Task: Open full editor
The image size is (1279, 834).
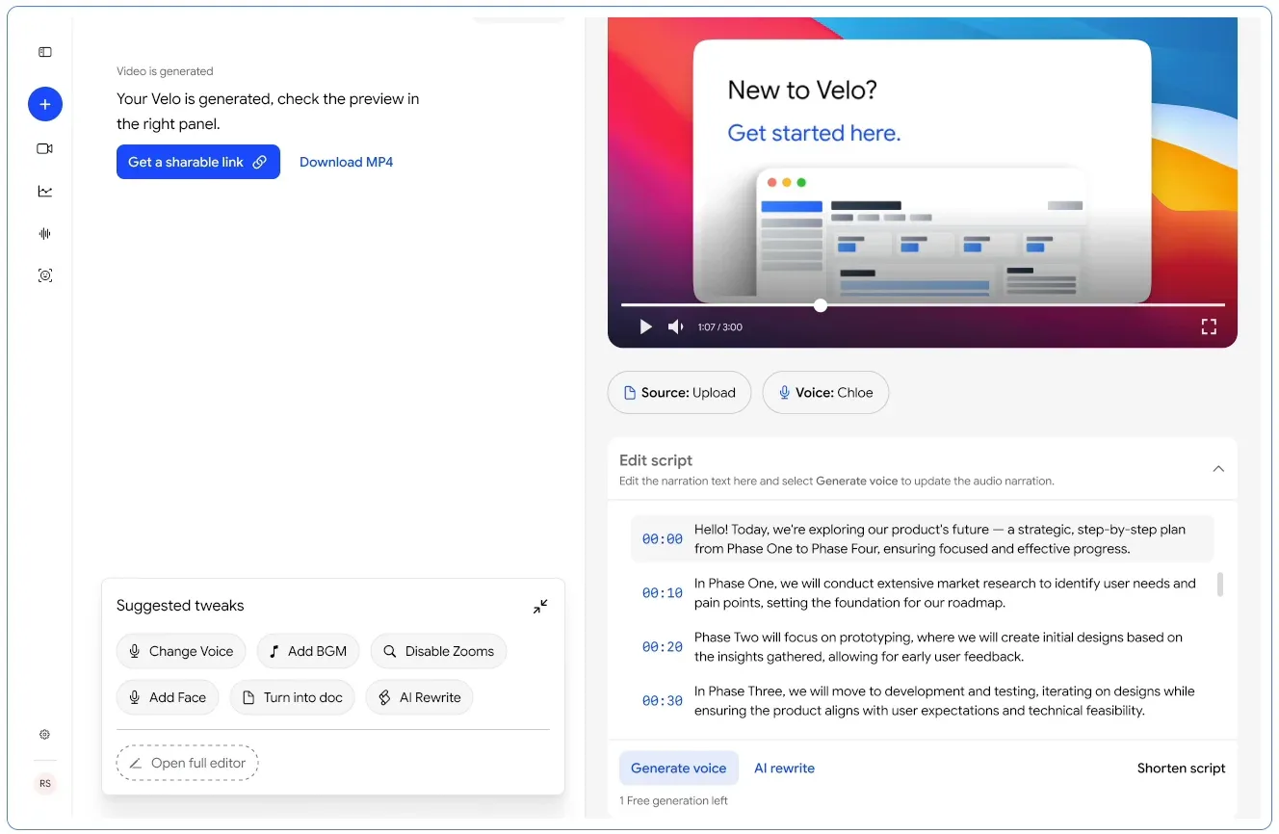Action: (x=188, y=763)
